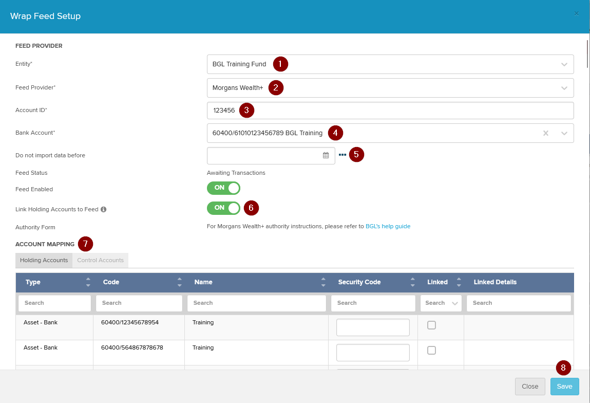Click the Type column search box

pyautogui.click(x=54, y=303)
